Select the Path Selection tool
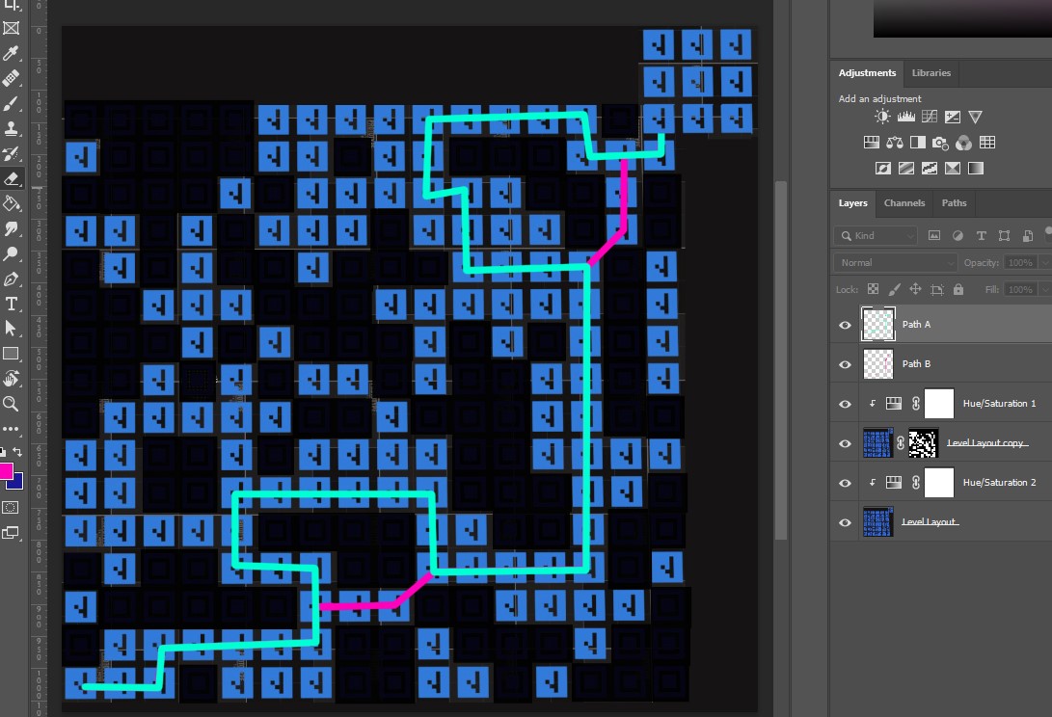 [11, 329]
